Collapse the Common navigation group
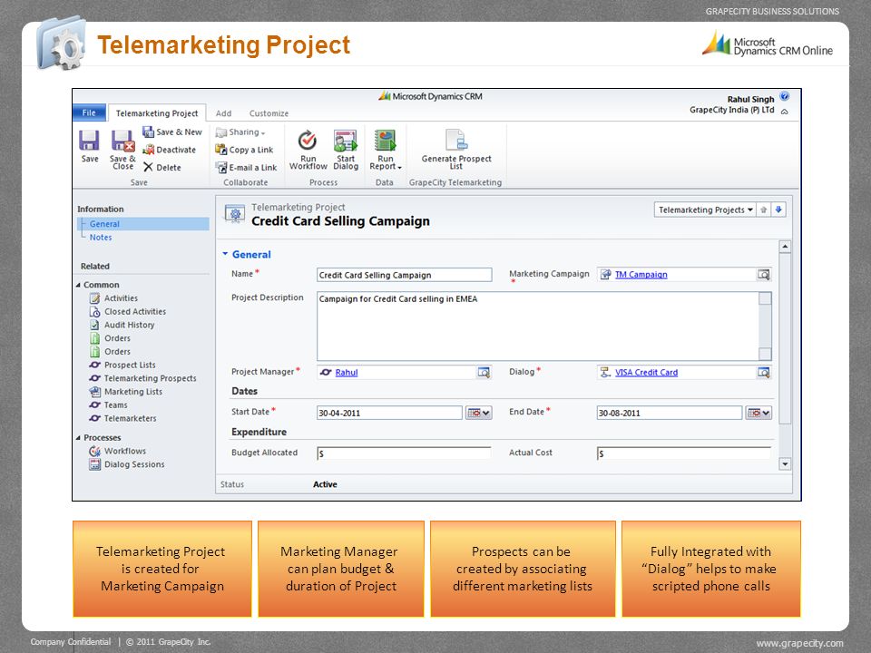The image size is (871, 653). (x=78, y=285)
